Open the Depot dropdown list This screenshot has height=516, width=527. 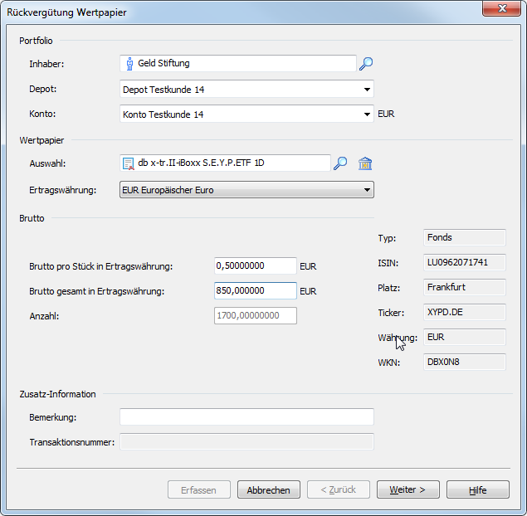pos(366,90)
